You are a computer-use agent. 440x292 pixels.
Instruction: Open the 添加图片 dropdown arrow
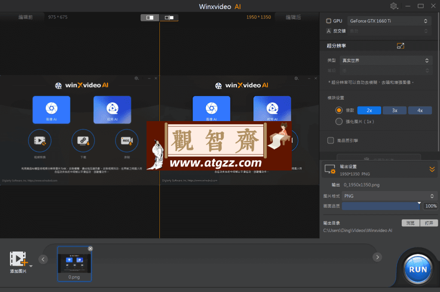pos(31,266)
